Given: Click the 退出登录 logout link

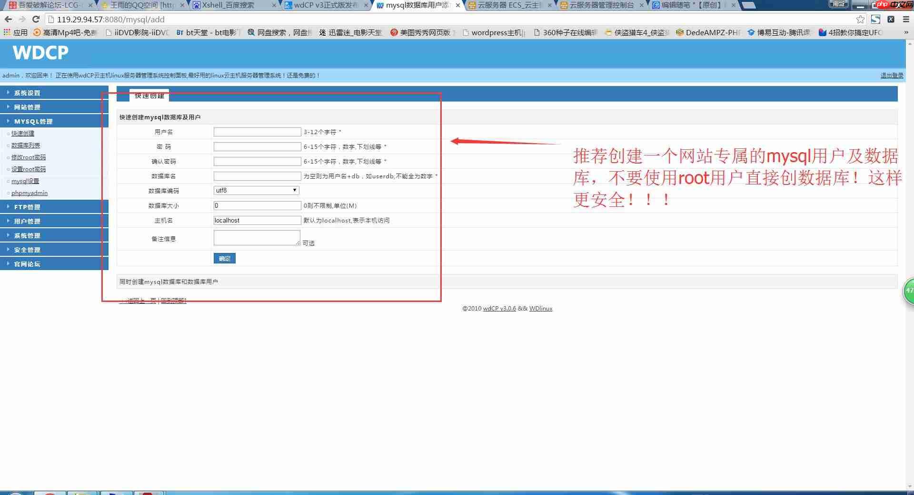Looking at the screenshot, I should (891, 75).
